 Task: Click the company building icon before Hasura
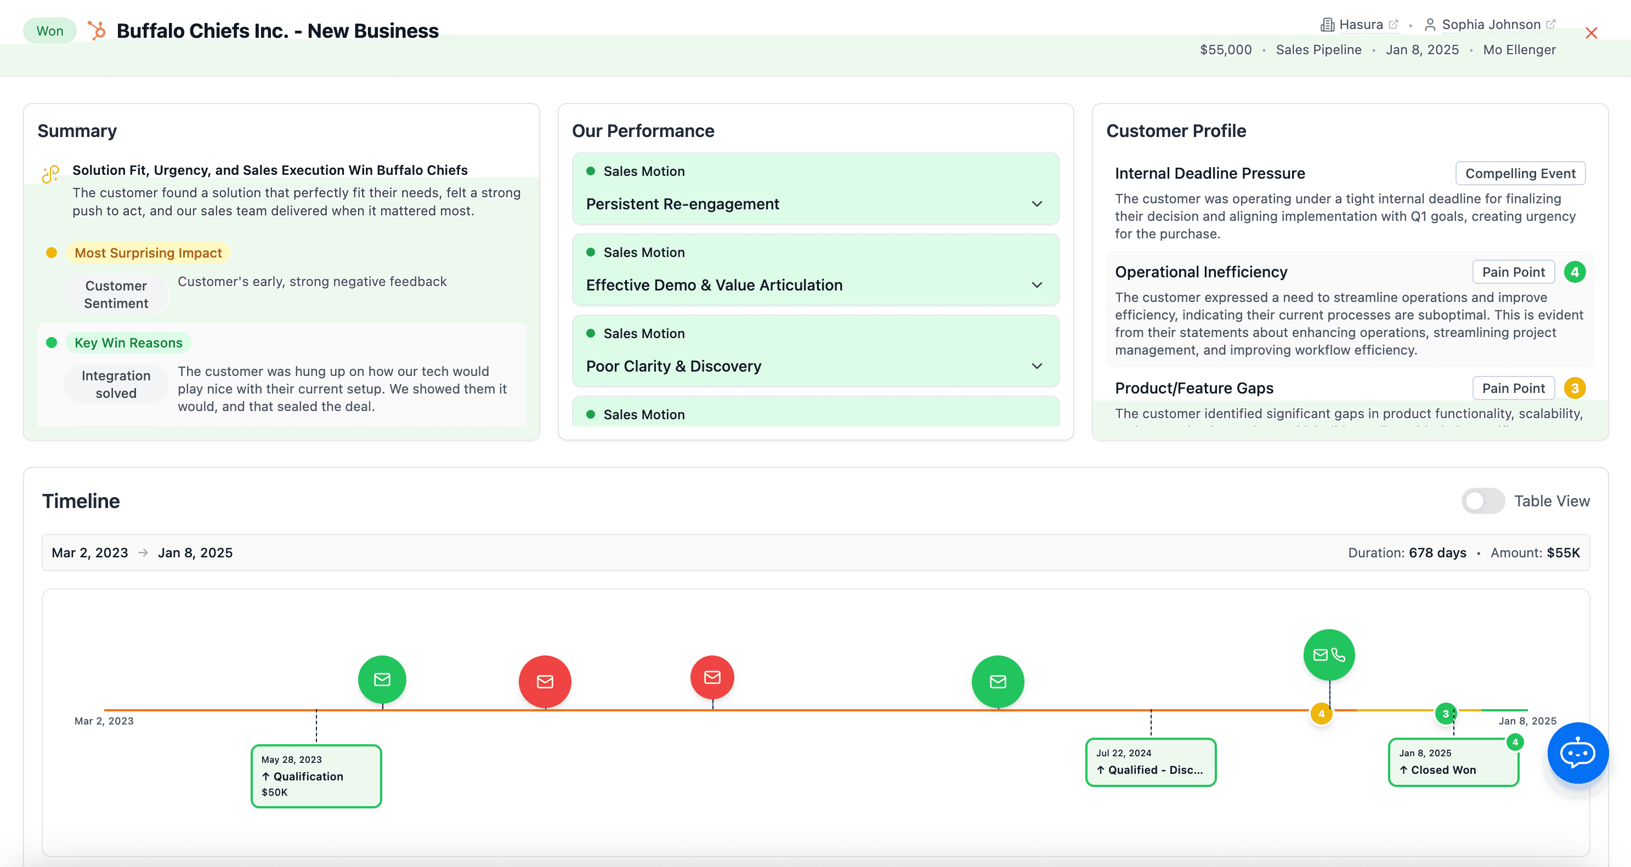pyautogui.click(x=1328, y=24)
